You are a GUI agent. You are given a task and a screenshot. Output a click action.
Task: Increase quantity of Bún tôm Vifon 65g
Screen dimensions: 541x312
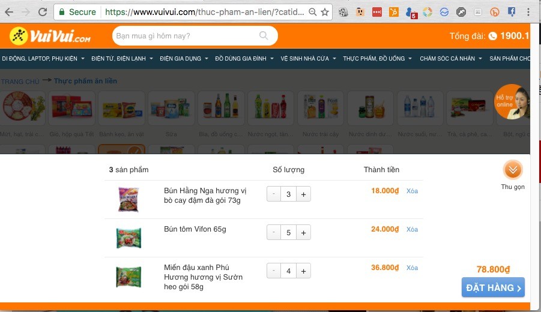coord(303,233)
